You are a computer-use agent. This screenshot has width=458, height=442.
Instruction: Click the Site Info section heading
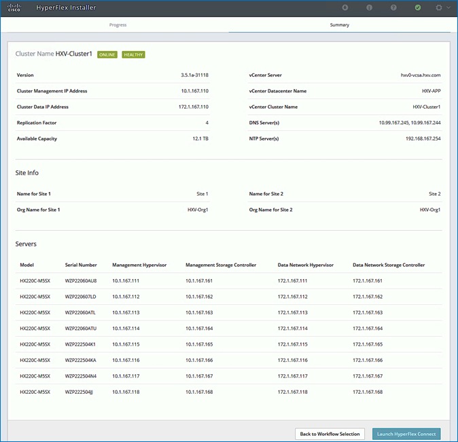[x=27, y=173]
